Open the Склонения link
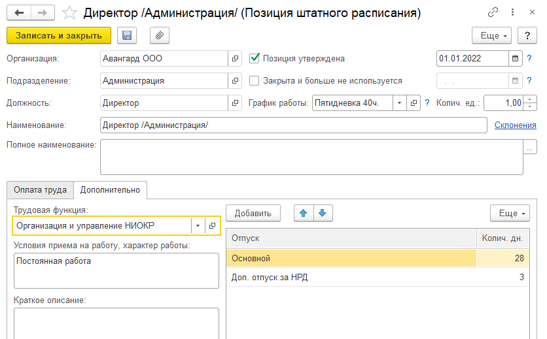Viewport: 547px width, 339px height. click(x=515, y=125)
